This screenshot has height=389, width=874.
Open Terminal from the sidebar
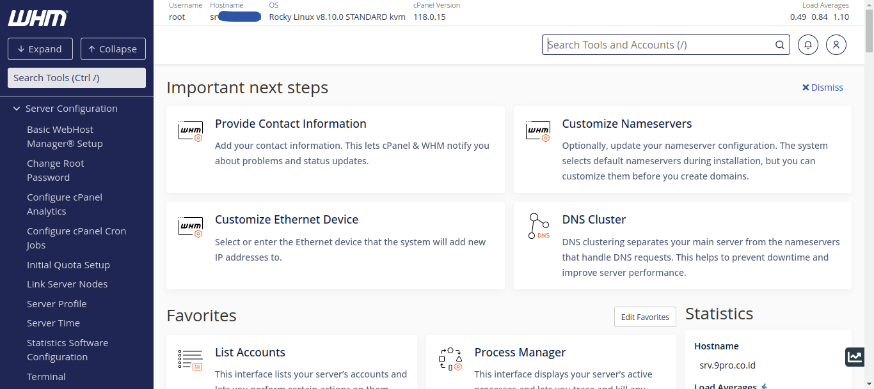point(46,377)
